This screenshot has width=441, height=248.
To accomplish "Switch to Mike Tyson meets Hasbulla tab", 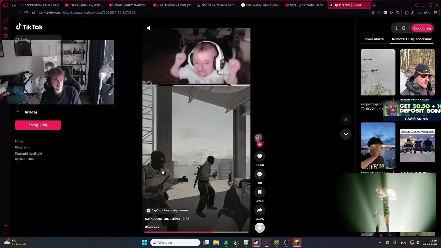I will (x=305, y=5).
